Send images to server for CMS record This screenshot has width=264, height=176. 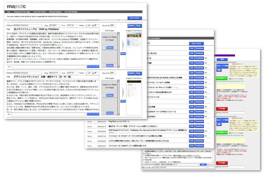pos(123,54)
